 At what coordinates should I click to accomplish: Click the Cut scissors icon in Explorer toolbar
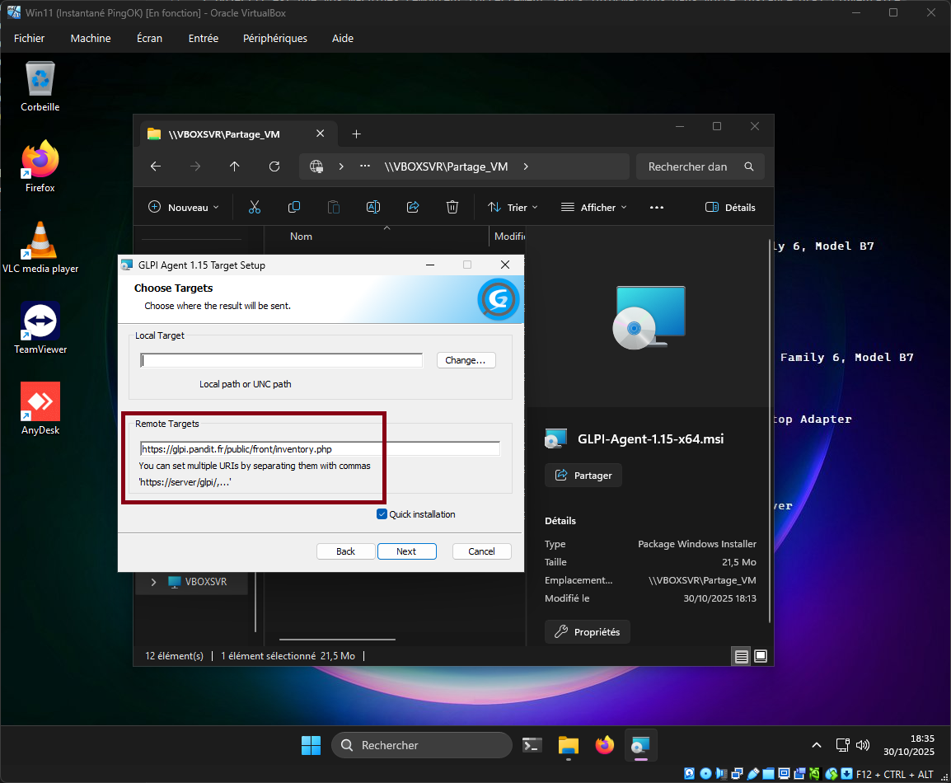(x=254, y=208)
